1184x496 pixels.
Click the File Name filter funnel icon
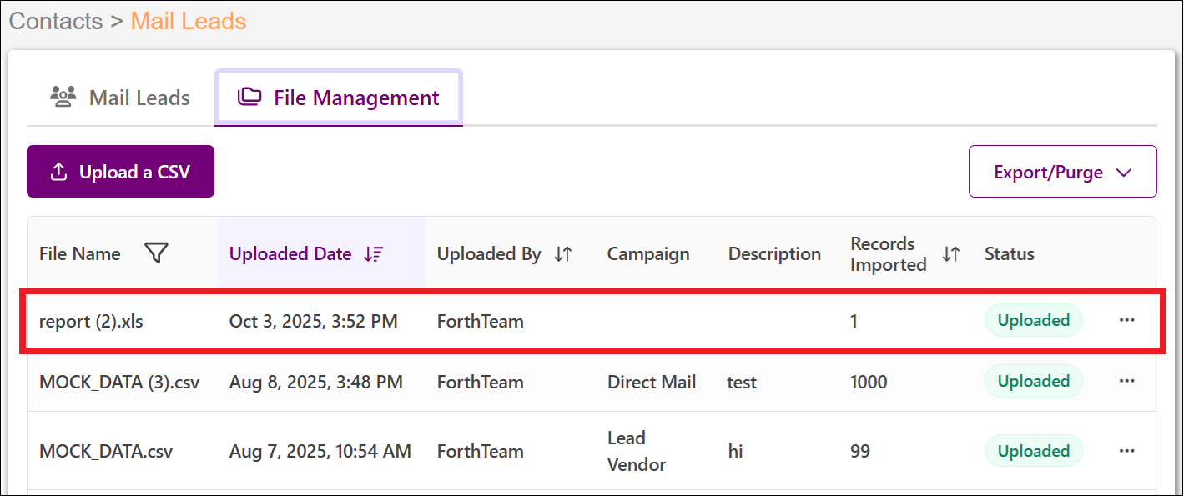156,253
